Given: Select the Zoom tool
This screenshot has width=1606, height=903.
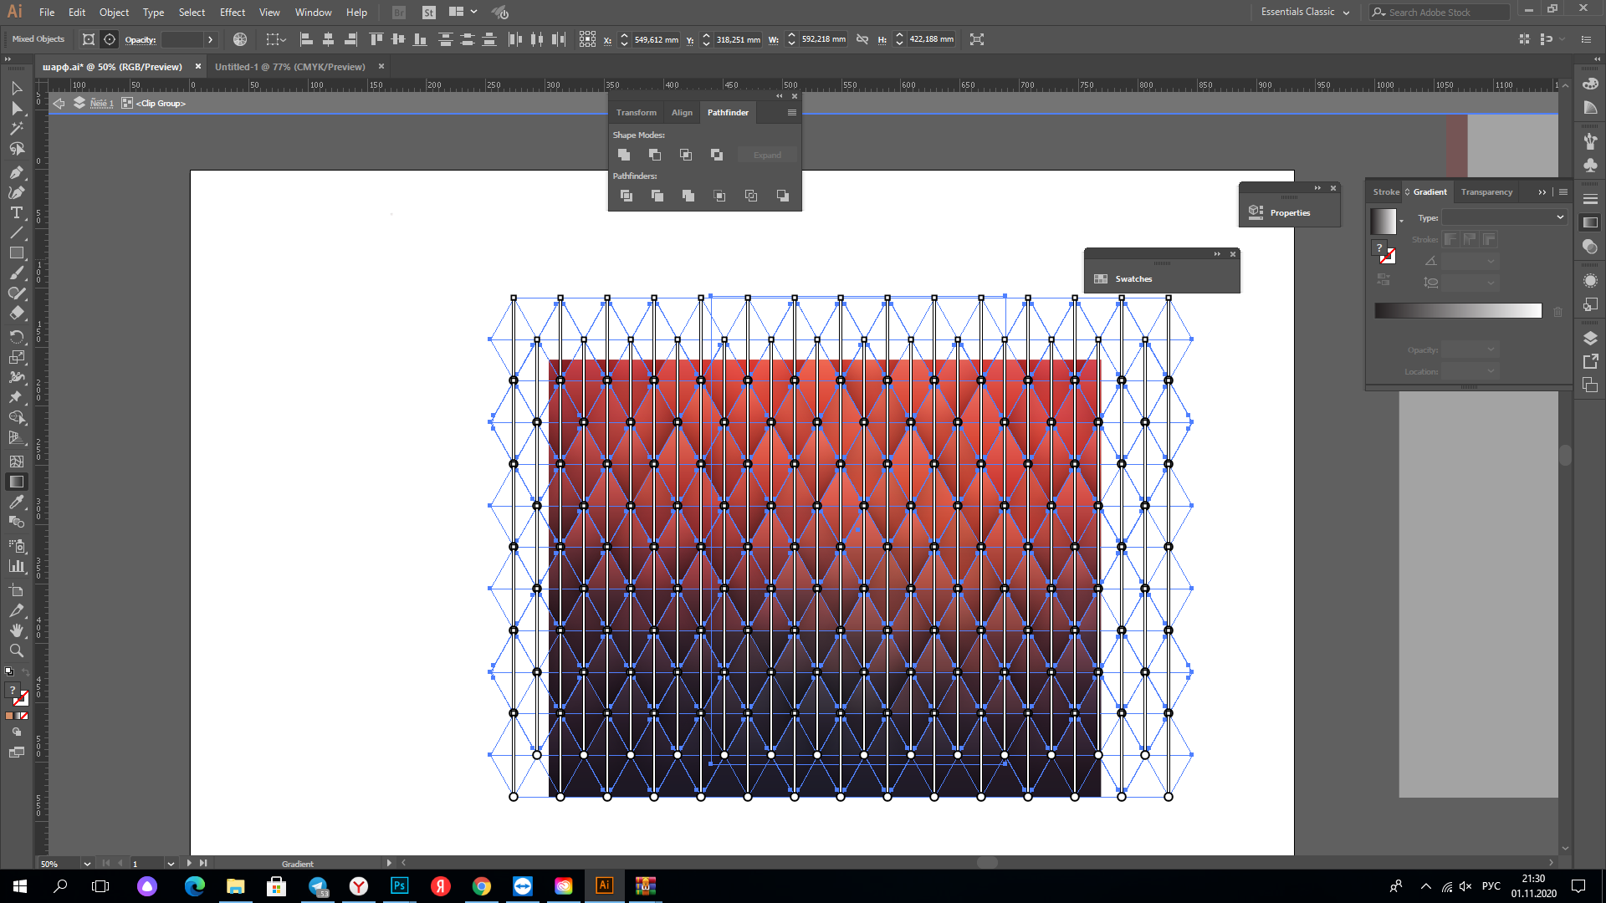Looking at the screenshot, I should [x=16, y=650].
